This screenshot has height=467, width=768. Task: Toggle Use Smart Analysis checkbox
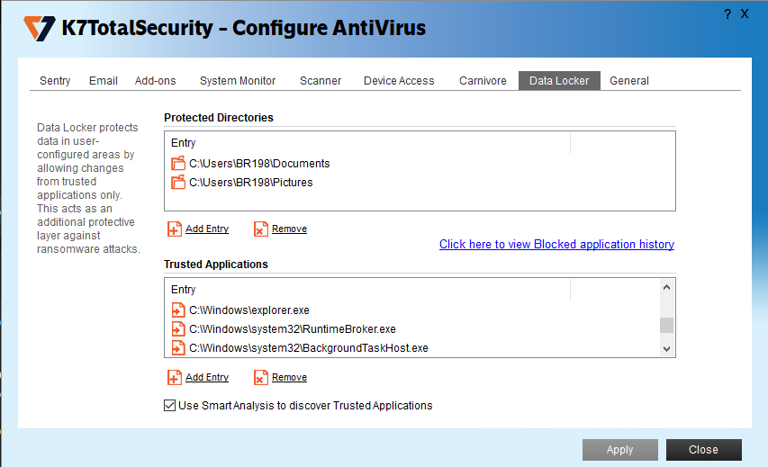(170, 406)
